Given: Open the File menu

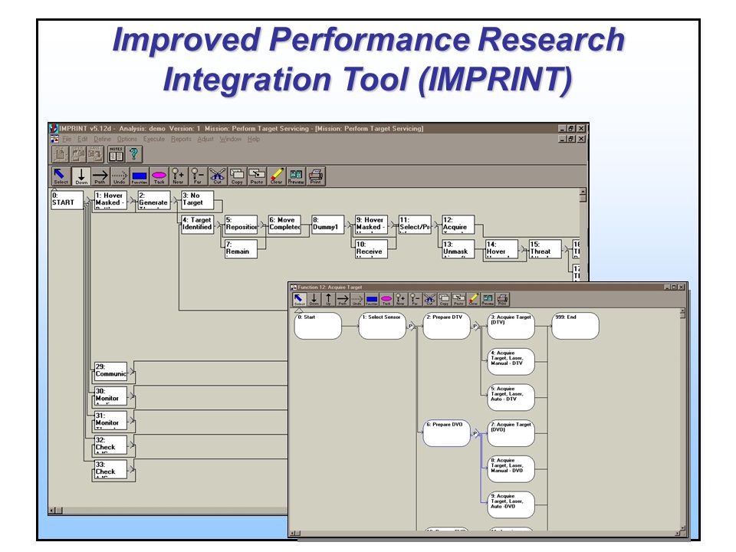Looking at the screenshot, I should [x=67, y=139].
